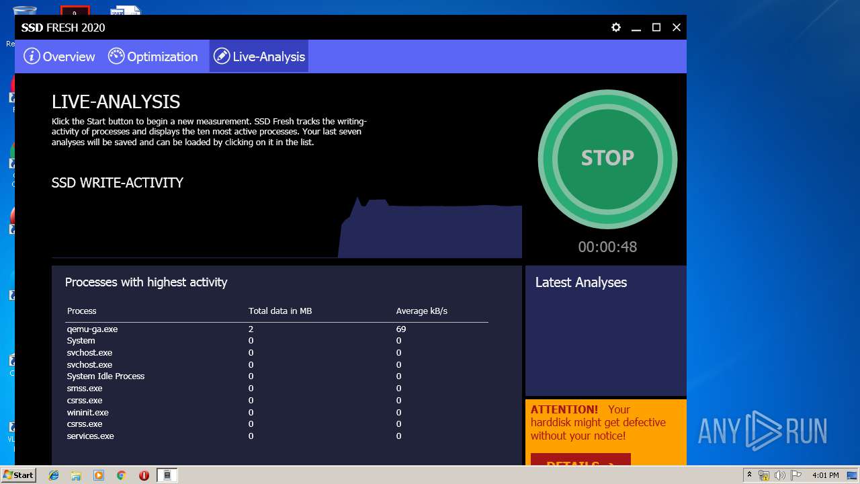The image size is (860, 484).
Task: Open the Windows Start menu
Action: 19,475
